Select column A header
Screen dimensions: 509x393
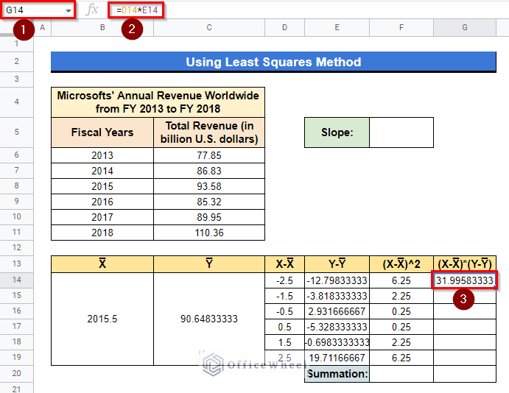[43, 27]
